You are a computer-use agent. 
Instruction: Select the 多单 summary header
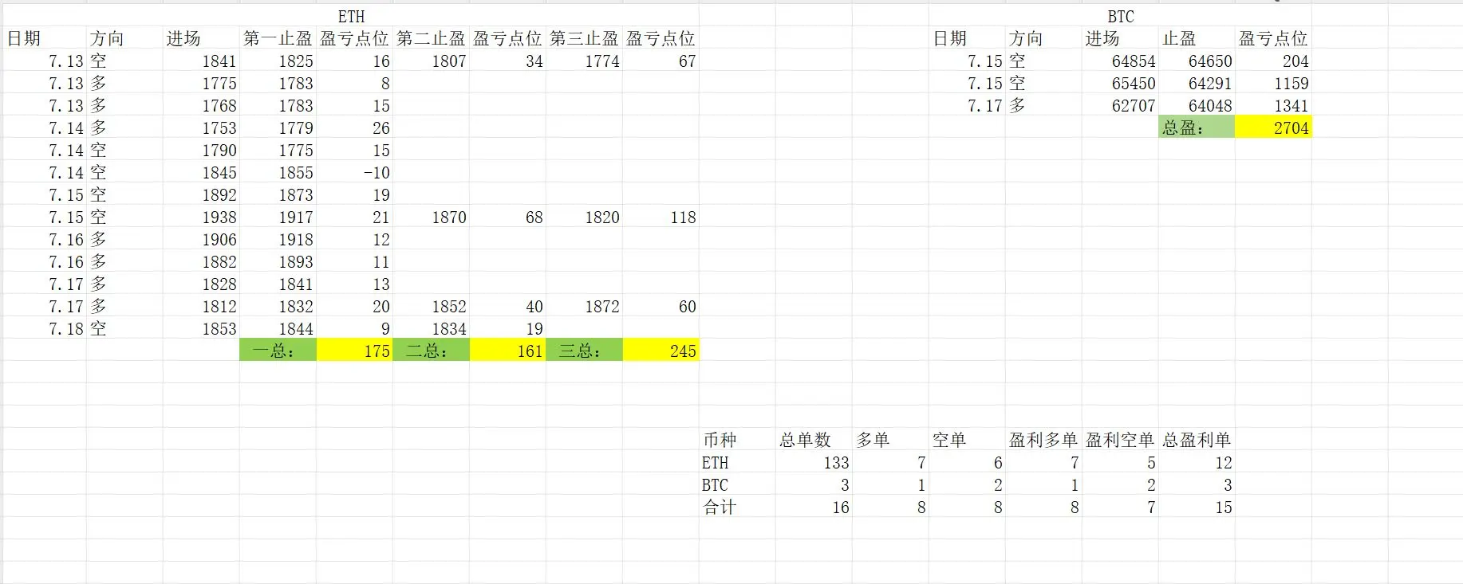(x=890, y=440)
